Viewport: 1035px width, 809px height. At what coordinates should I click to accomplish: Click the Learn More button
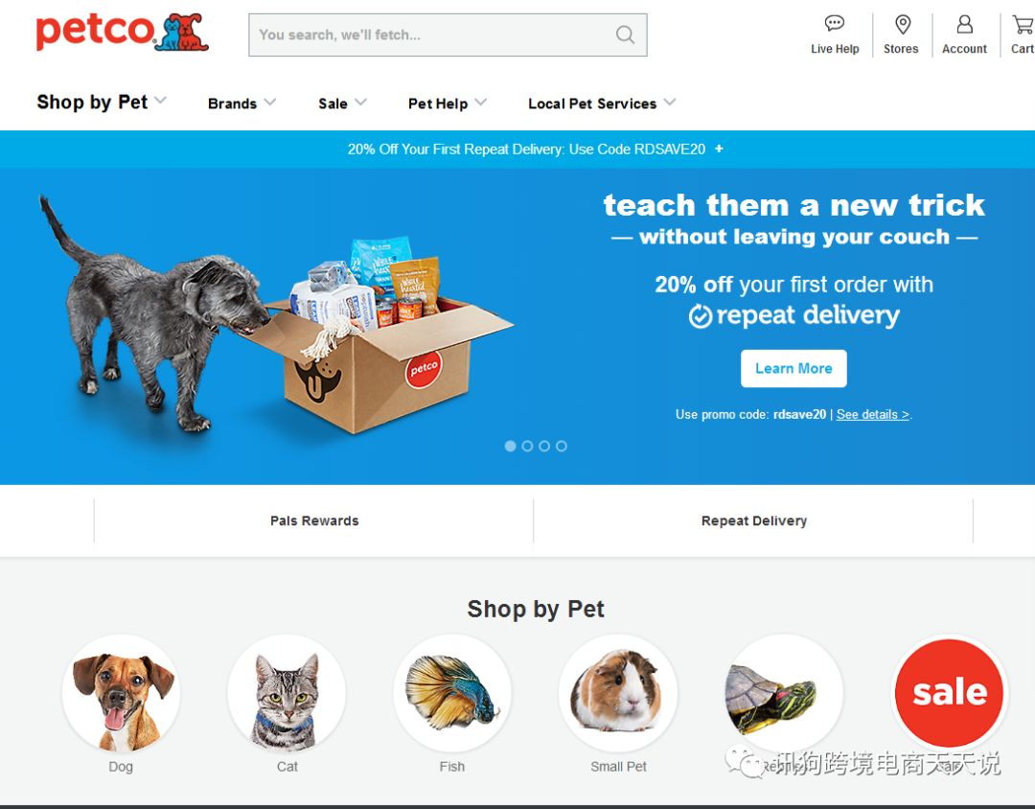point(793,368)
